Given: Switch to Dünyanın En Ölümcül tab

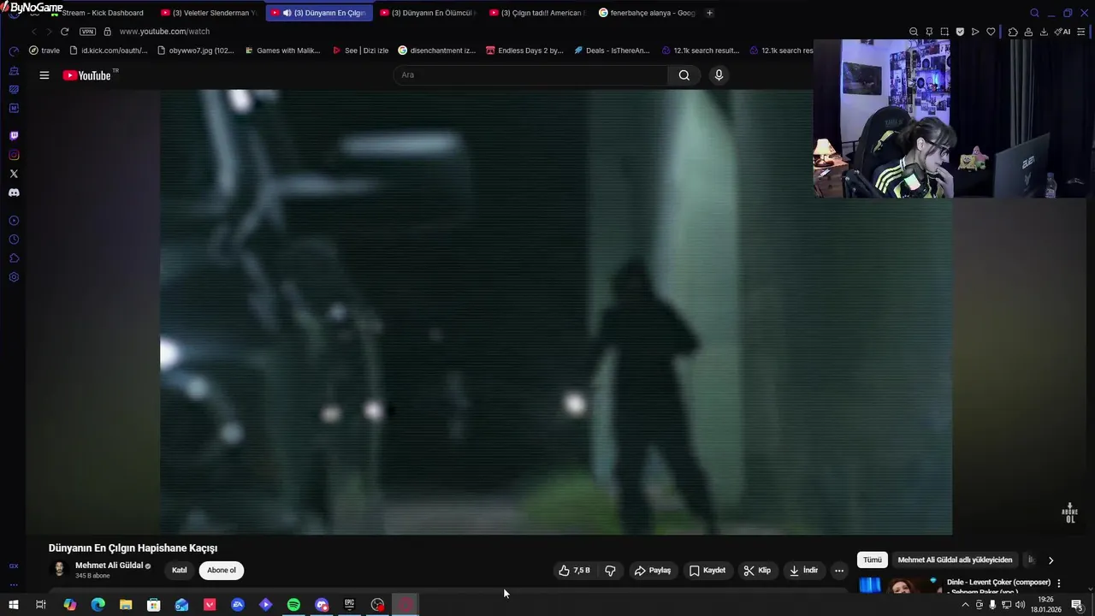Looking at the screenshot, I should pyautogui.click(x=429, y=13).
